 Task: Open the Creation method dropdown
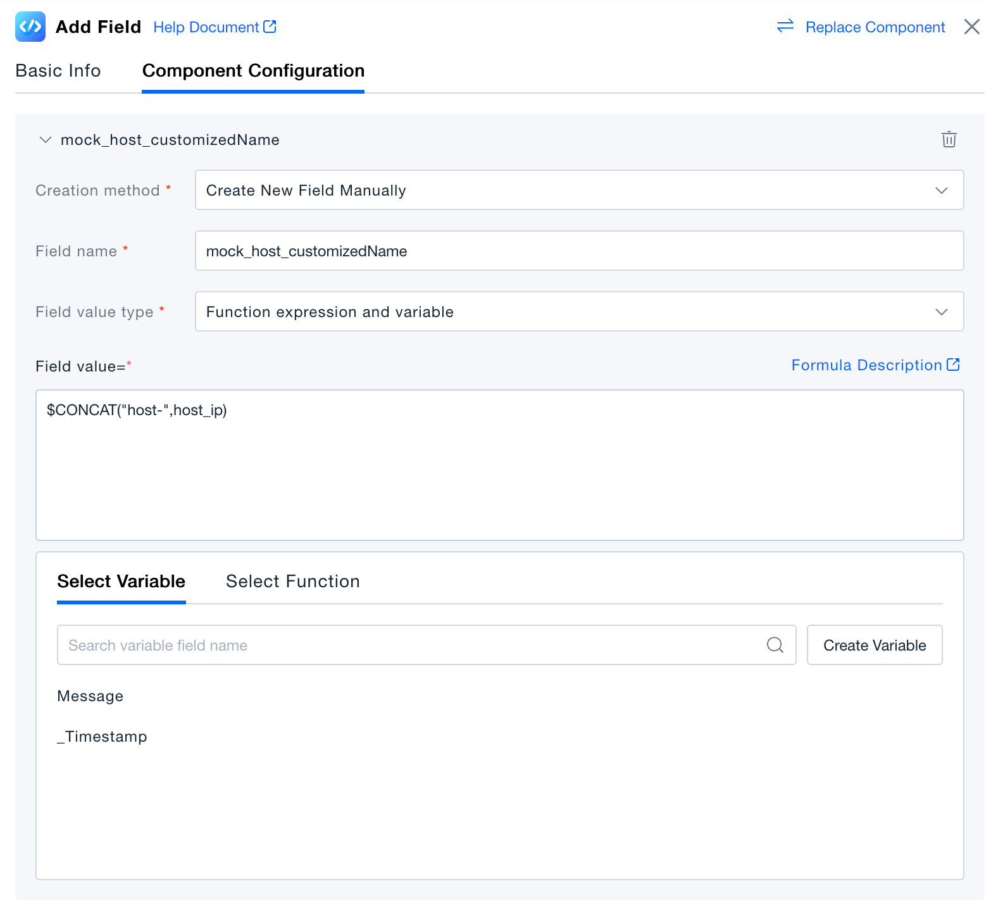pyautogui.click(x=579, y=190)
